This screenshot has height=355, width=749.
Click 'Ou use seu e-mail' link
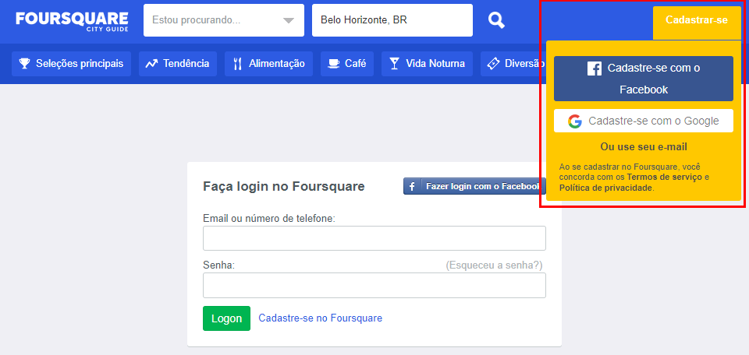coord(644,147)
